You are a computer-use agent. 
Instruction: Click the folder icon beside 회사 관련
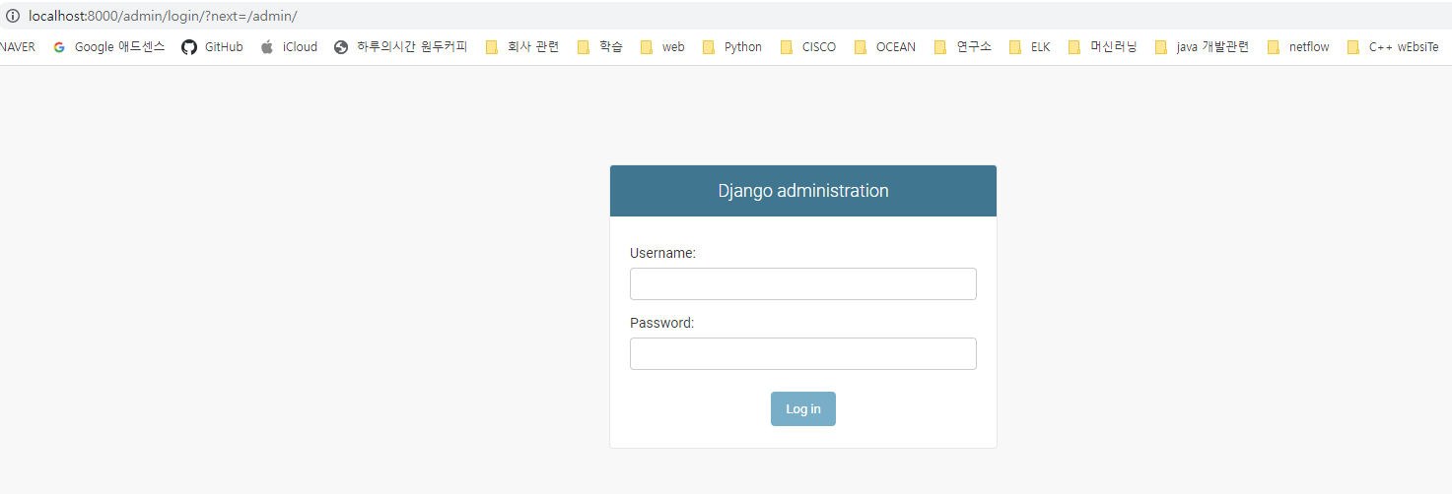click(492, 47)
